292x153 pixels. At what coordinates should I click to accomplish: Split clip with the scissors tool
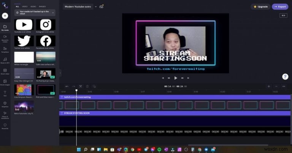(81, 86)
